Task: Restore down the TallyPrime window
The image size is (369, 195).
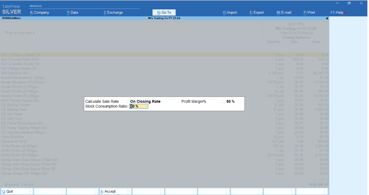Action: pos(349,3)
